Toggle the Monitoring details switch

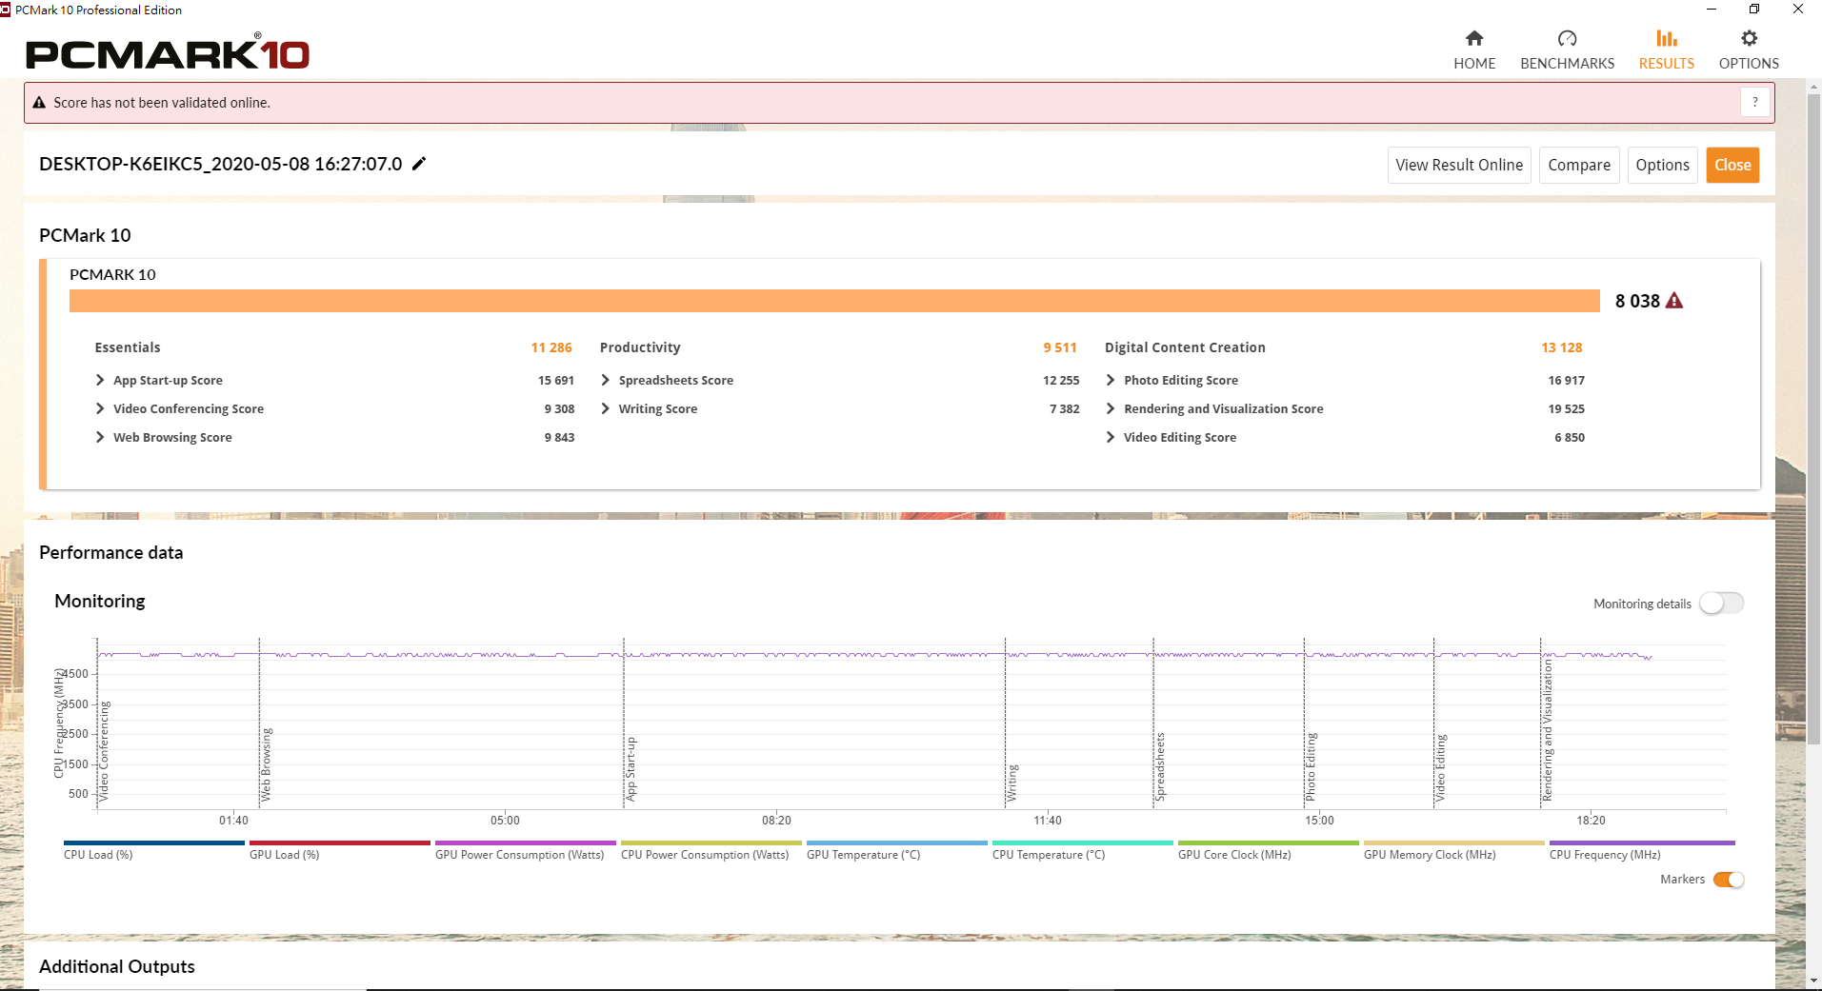pos(1722,604)
